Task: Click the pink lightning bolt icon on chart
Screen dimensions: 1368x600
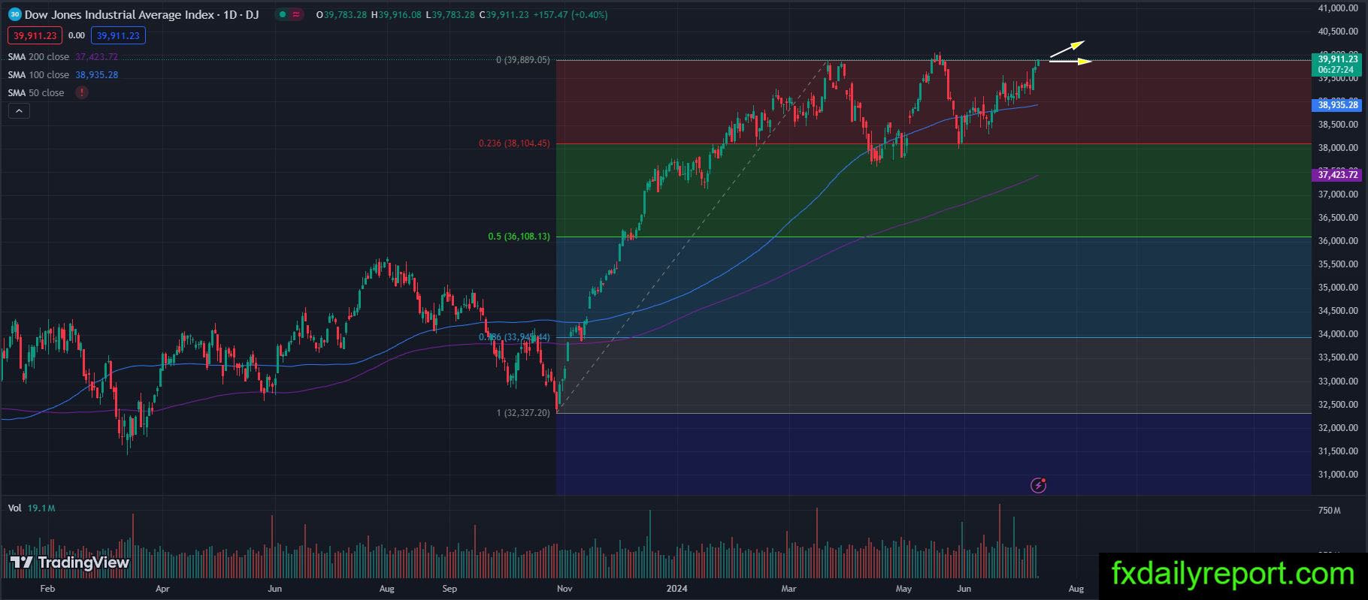Action: click(1038, 485)
